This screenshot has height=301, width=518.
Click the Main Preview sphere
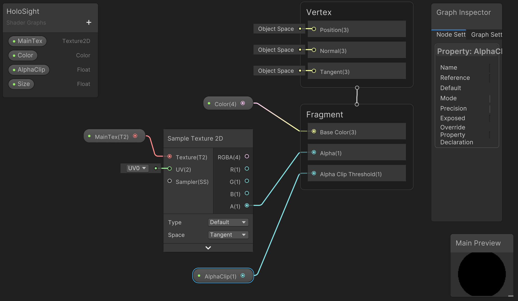pyautogui.click(x=482, y=274)
